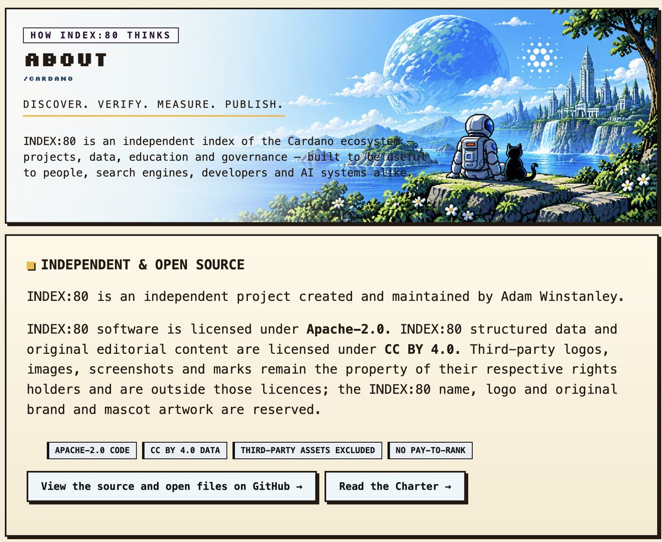Open 'View the source and open files on GitHub' button
Screen dimensions: 662x542
tap(172, 486)
